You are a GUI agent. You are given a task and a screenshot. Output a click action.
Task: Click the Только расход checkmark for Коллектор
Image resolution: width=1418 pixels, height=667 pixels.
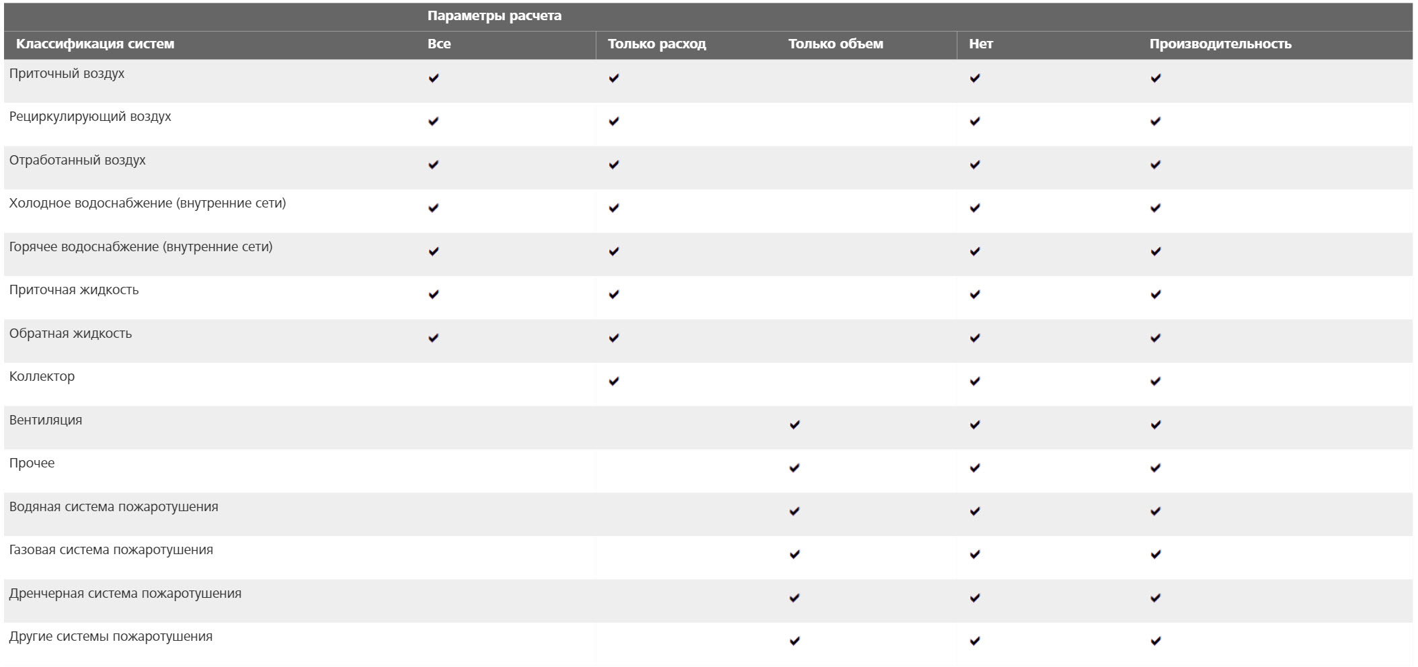tap(614, 382)
